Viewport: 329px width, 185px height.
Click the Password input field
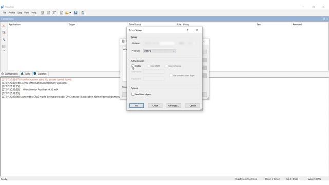click(x=154, y=79)
